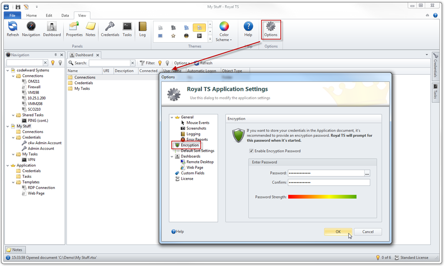Viewport: 445px width, 266px height.
Task: Click the ellipsis button beside Password
Action: (x=367, y=173)
